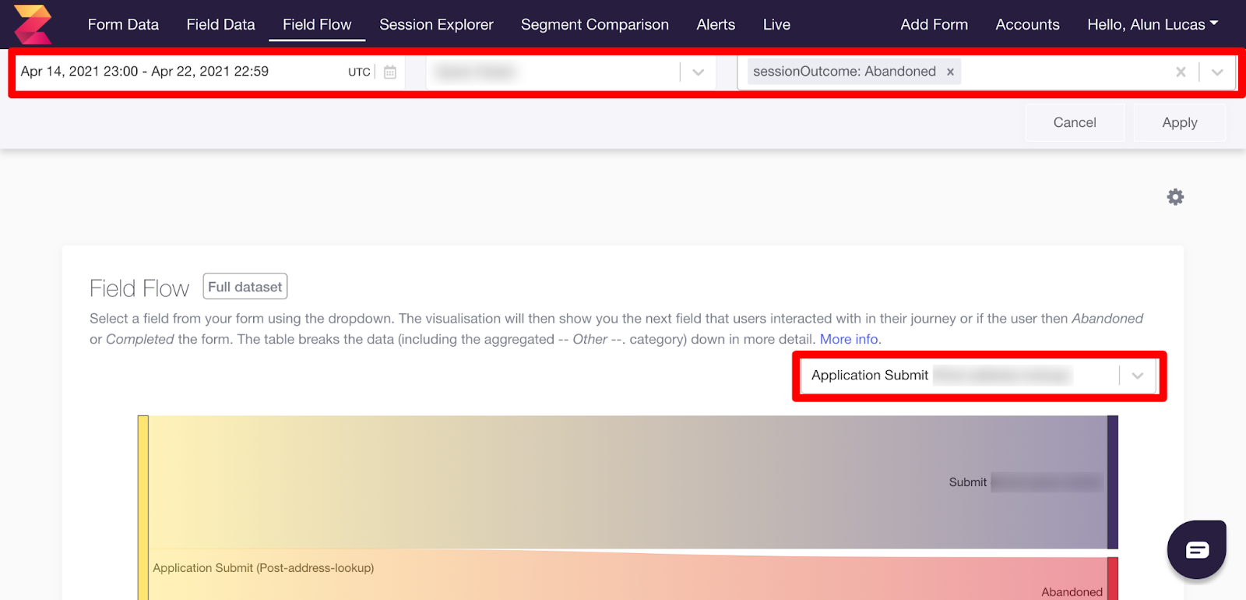1246x600 pixels.
Task: Click the red Abandoned node bar
Action: click(1113, 578)
